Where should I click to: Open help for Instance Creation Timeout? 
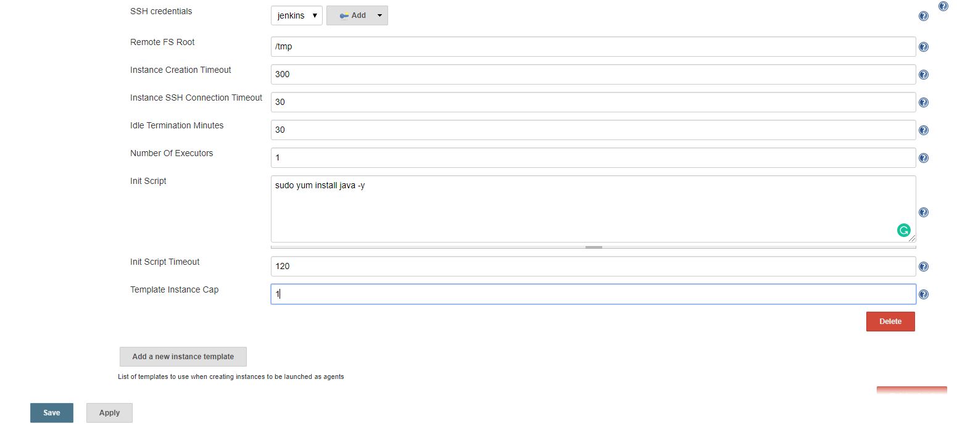coord(924,75)
